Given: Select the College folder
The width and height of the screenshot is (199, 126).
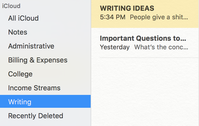Looking at the screenshot, I should pyautogui.click(x=45, y=74).
